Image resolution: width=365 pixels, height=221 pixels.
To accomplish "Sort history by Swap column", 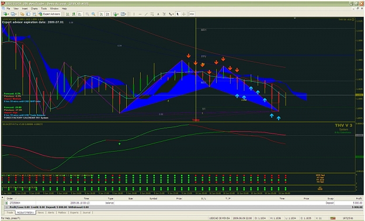I will (331, 199).
